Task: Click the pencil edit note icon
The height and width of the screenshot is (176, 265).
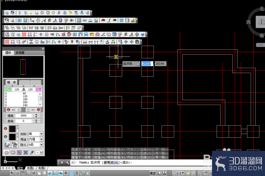Action: click(109, 20)
